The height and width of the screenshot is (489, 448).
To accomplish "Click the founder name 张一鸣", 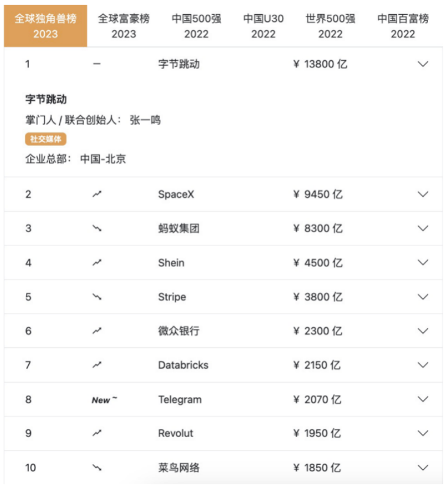I will 145,120.
